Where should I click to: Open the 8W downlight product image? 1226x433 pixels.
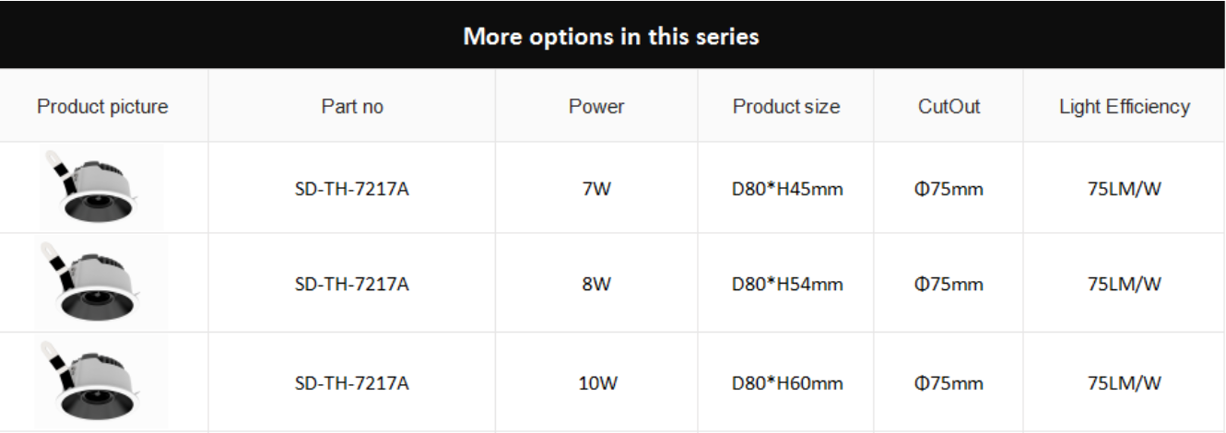(x=100, y=282)
